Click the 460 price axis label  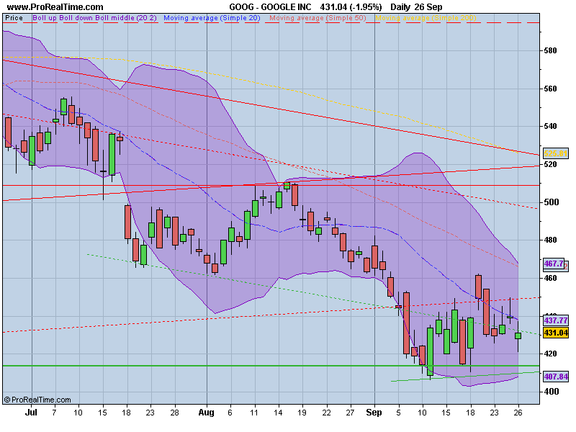point(550,278)
